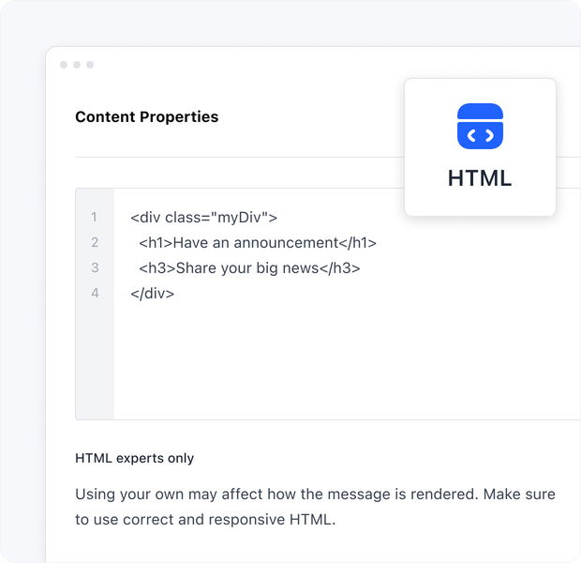Click the third window control dot
The height and width of the screenshot is (563, 581).
[x=90, y=65]
